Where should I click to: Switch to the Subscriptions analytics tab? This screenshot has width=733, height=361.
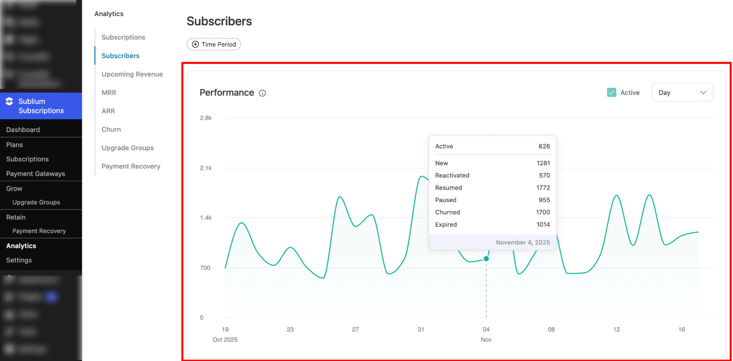(x=123, y=37)
